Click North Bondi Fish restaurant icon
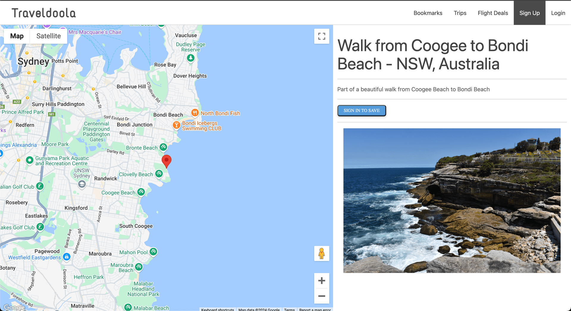Screen dimensions: 571x311 195,113
